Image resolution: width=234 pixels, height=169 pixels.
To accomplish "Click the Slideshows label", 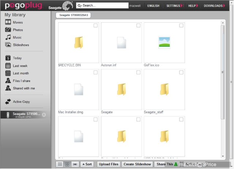I will tap(21, 45).
